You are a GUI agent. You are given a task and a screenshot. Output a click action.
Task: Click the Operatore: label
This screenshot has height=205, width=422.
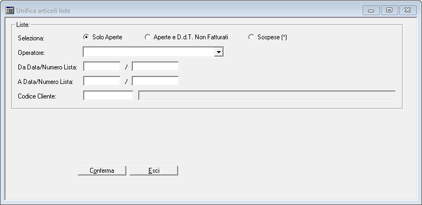(31, 53)
